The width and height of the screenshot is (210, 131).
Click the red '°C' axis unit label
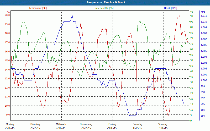coord(8,12)
